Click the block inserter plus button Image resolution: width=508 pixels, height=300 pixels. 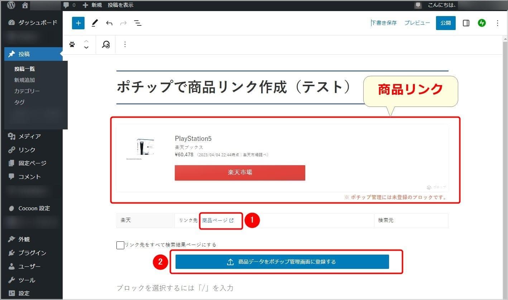click(x=78, y=23)
